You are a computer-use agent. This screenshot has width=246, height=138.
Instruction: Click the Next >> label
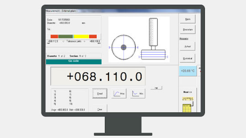pyautogui.click(x=187, y=92)
